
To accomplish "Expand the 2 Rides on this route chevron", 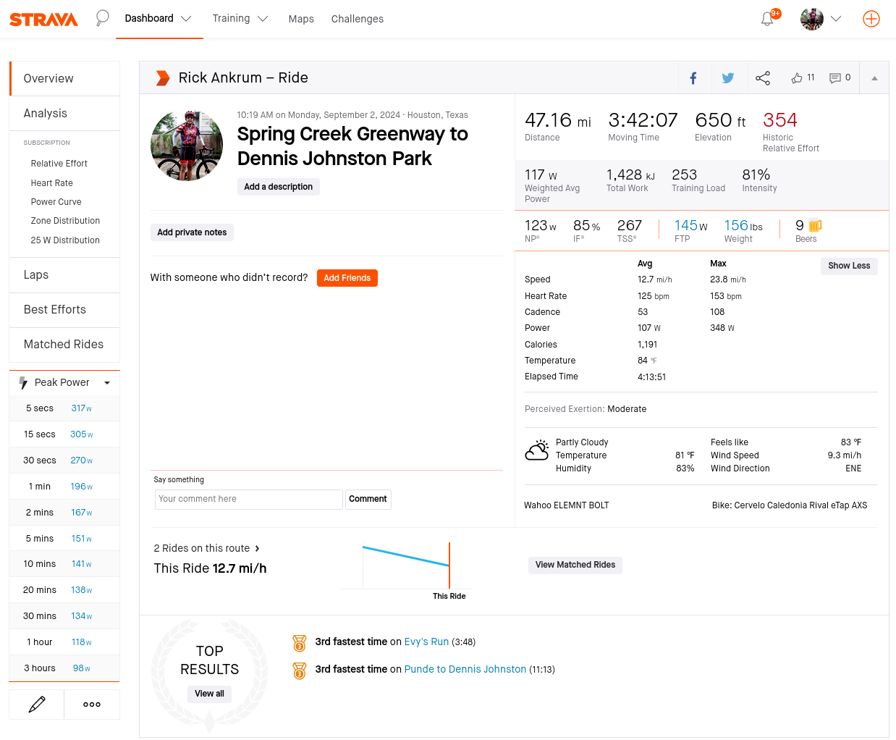I will pyautogui.click(x=257, y=548).
